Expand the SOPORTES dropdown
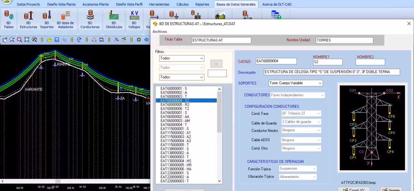Viewport: 414px width, 191px height. tap(320, 83)
